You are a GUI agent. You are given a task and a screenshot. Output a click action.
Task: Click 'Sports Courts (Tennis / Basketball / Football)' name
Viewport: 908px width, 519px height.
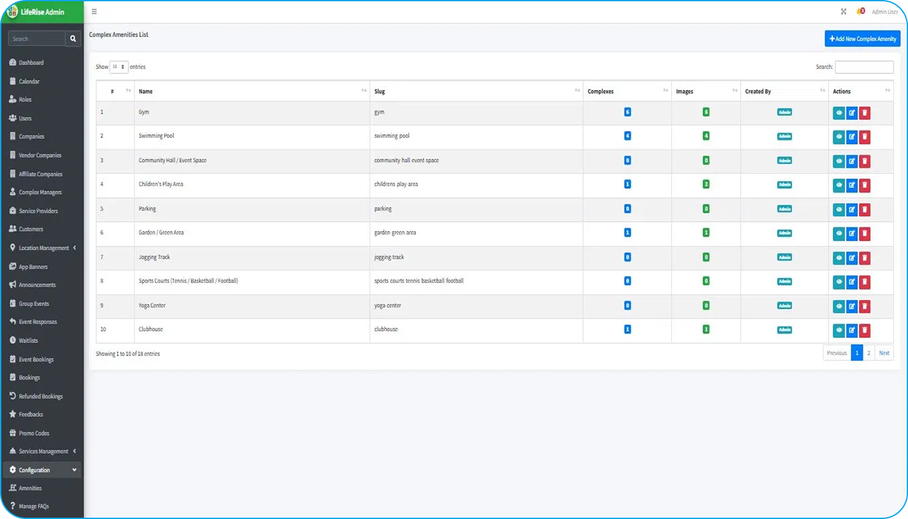188,281
